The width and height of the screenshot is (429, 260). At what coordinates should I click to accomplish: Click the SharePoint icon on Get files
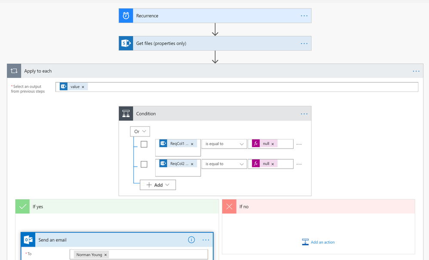126,43
